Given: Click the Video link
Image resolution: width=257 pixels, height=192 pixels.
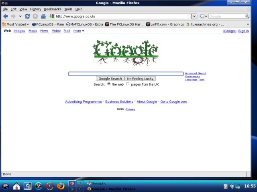Looking at the screenshot, I should coord(56,31).
